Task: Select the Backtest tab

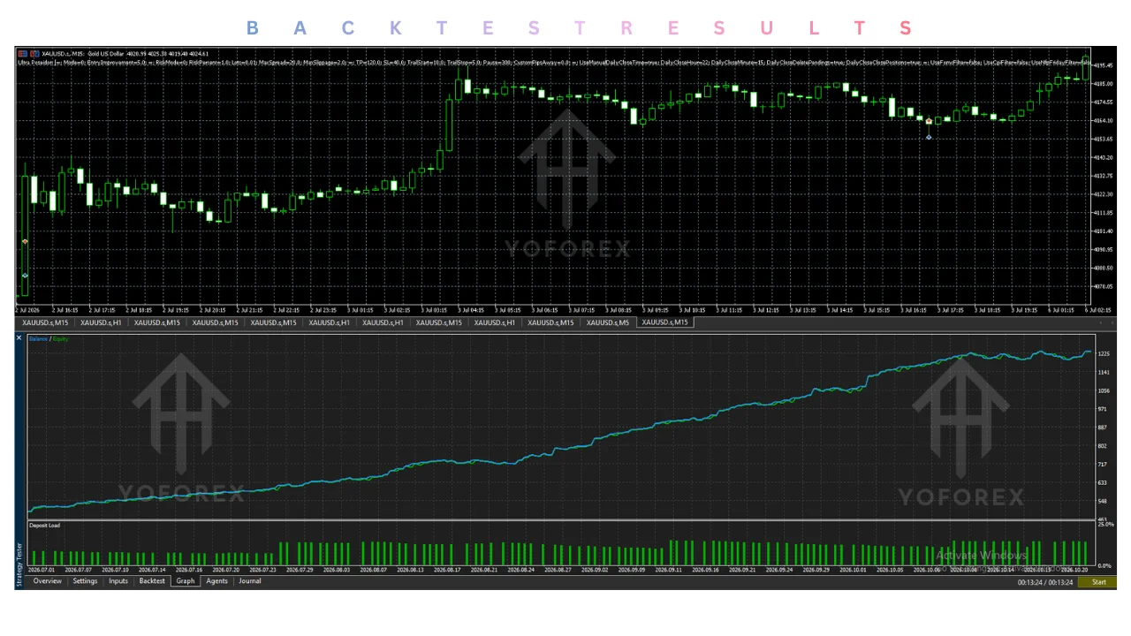Action: point(152,581)
